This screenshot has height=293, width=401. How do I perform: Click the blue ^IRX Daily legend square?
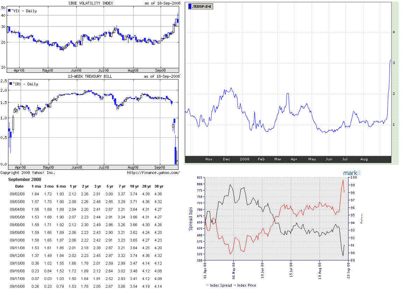tap(11, 83)
